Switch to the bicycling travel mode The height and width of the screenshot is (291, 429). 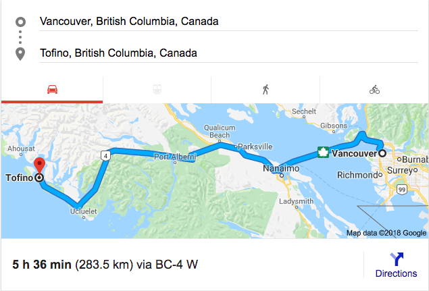374,89
